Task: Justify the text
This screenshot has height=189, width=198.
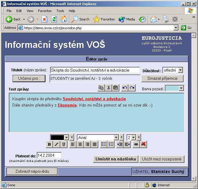Action: pos(95,144)
